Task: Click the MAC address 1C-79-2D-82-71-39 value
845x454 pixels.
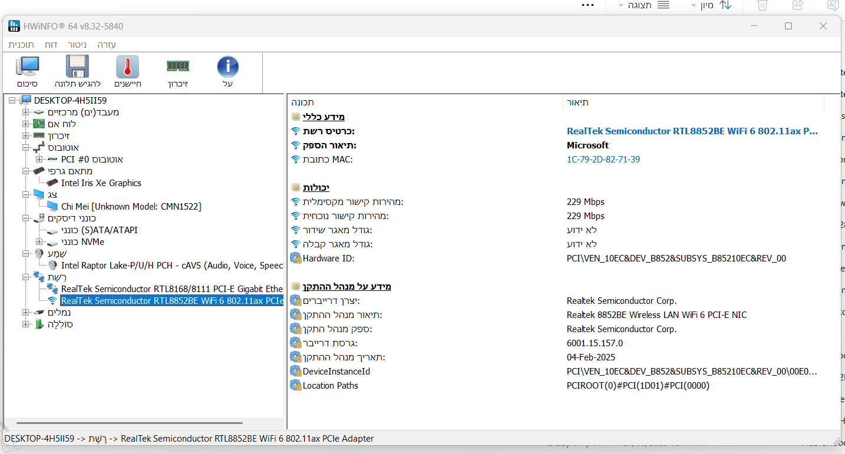Action: (603, 160)
